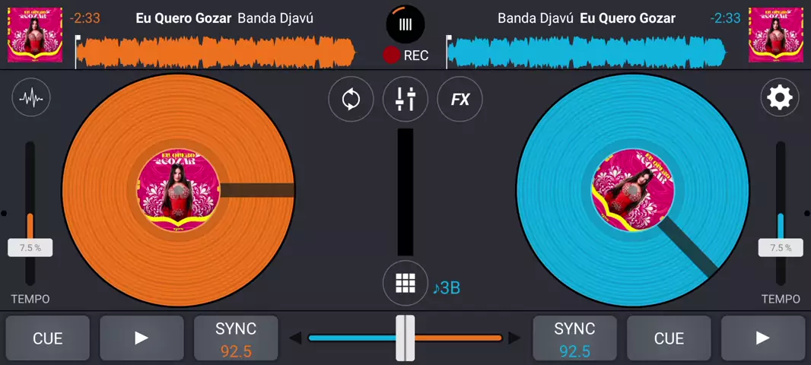Open the sampler pads grid icon
This screenshot has height=365, width=811.
coord(405,284)
